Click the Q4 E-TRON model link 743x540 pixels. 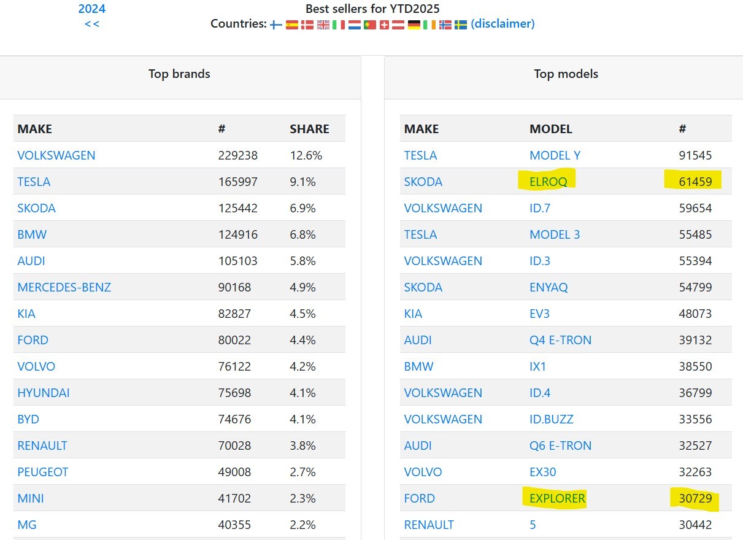click(560, 340)
